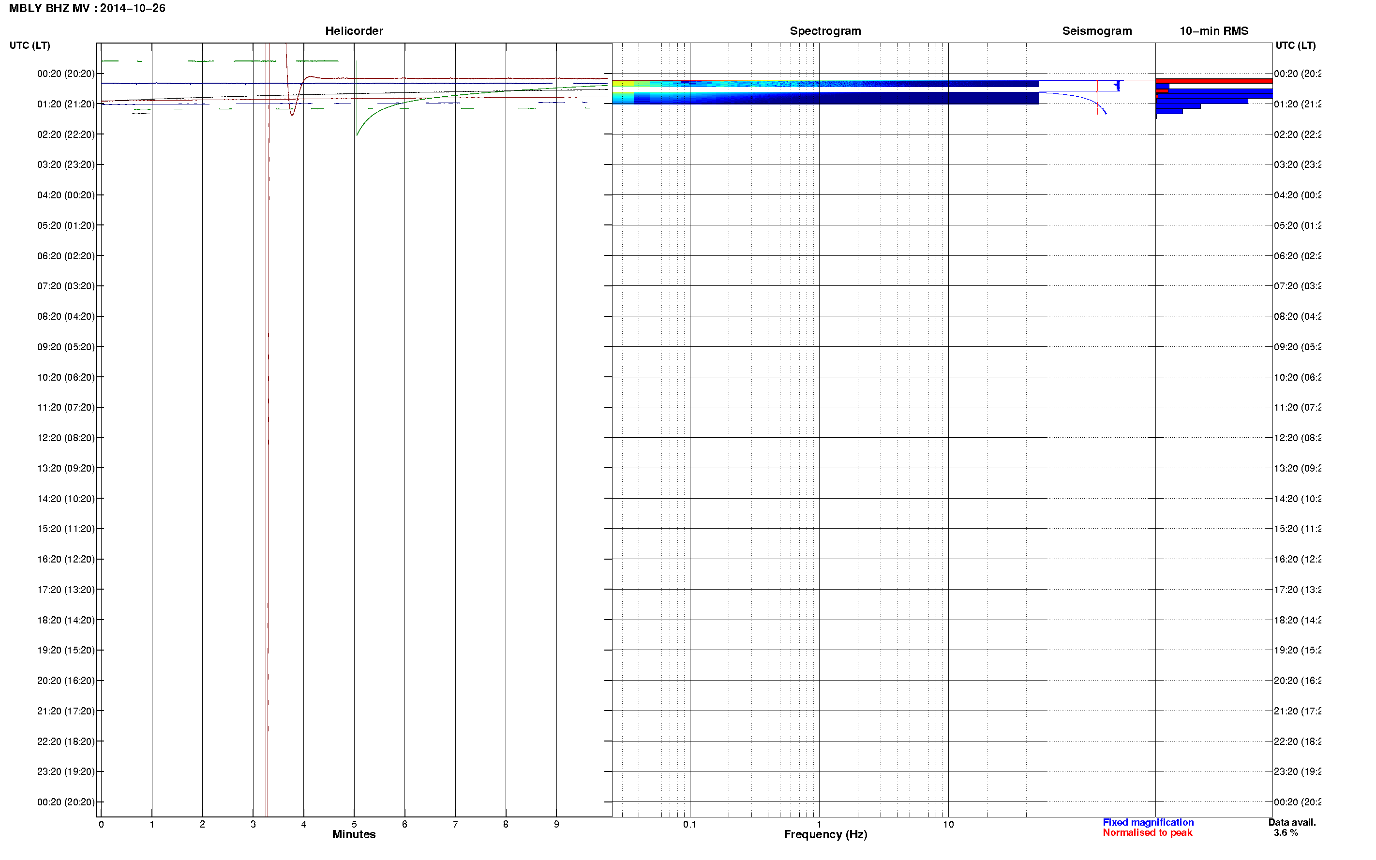The height and width of the screenshot is (860, 1376).
Task: Click the '21:20 (17:20)' left time label
Action: 66,711
